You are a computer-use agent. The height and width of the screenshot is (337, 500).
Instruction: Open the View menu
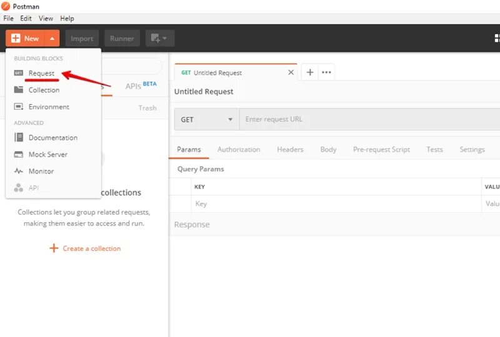coord(46,19)
